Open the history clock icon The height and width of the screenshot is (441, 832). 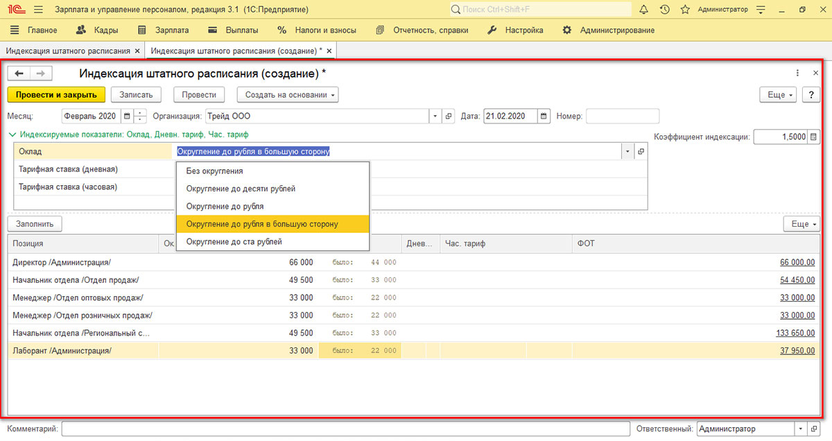coord(664,10)
